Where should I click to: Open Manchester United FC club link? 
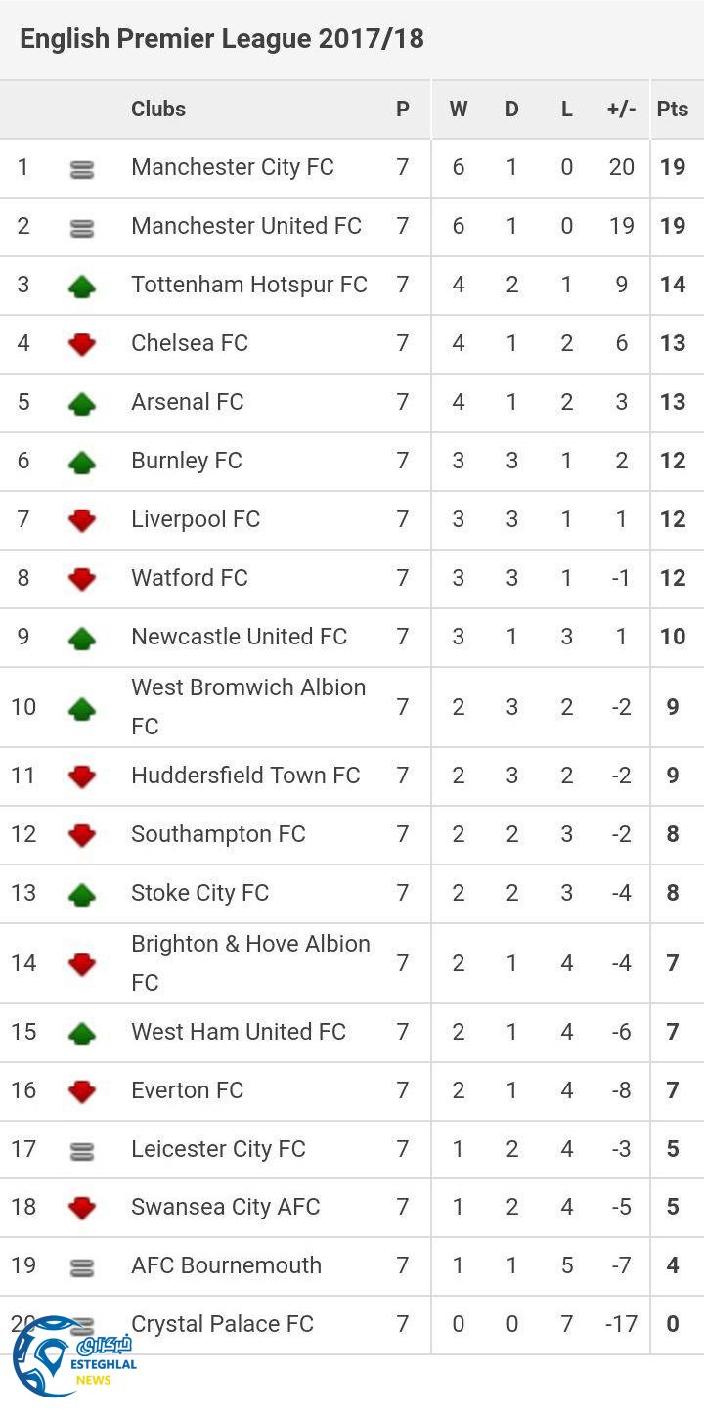click(246, 226)
